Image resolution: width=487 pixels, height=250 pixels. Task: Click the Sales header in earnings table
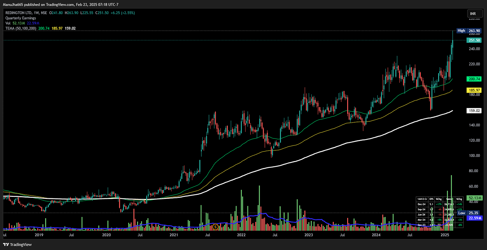[449, 199]
